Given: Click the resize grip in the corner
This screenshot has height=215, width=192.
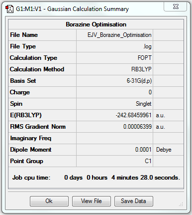Looking at the screenshot, I should click(x=181, y=204).
